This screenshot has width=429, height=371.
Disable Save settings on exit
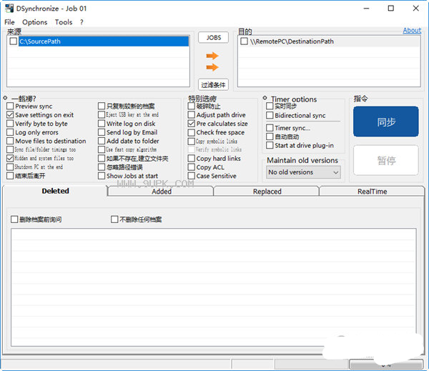(10, 114)
